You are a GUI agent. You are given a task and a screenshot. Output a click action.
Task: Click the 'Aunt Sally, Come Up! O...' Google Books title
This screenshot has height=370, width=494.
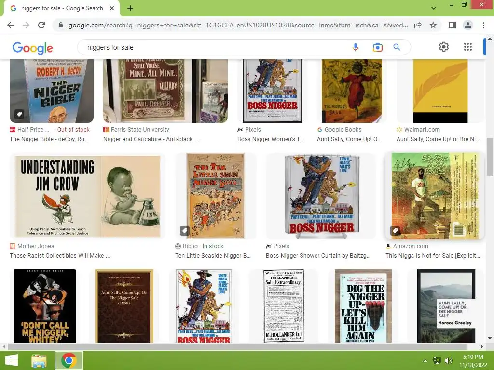coord(349,139)
